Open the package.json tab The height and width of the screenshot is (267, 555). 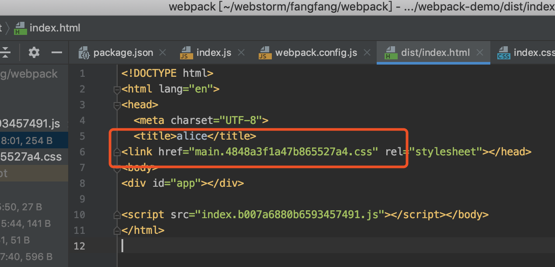[123, 53]
